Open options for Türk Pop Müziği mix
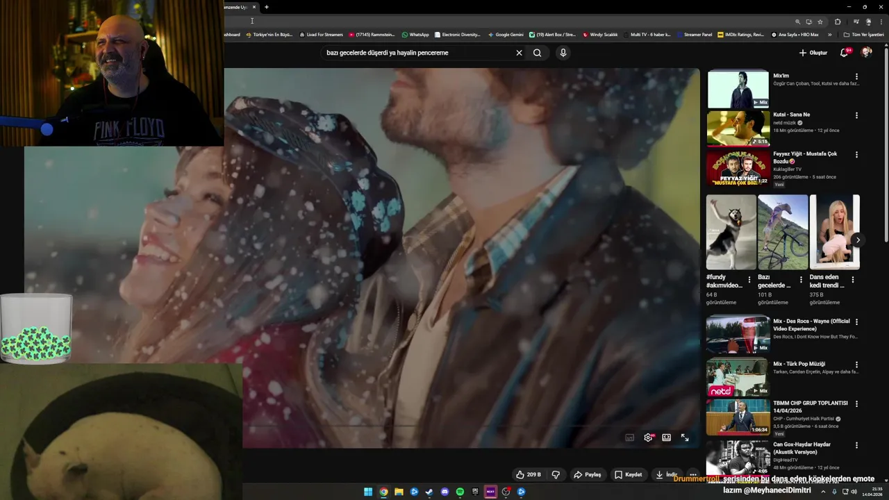This screenshot has width=889, height=500. pyautogui.click(x=856, y=365)
